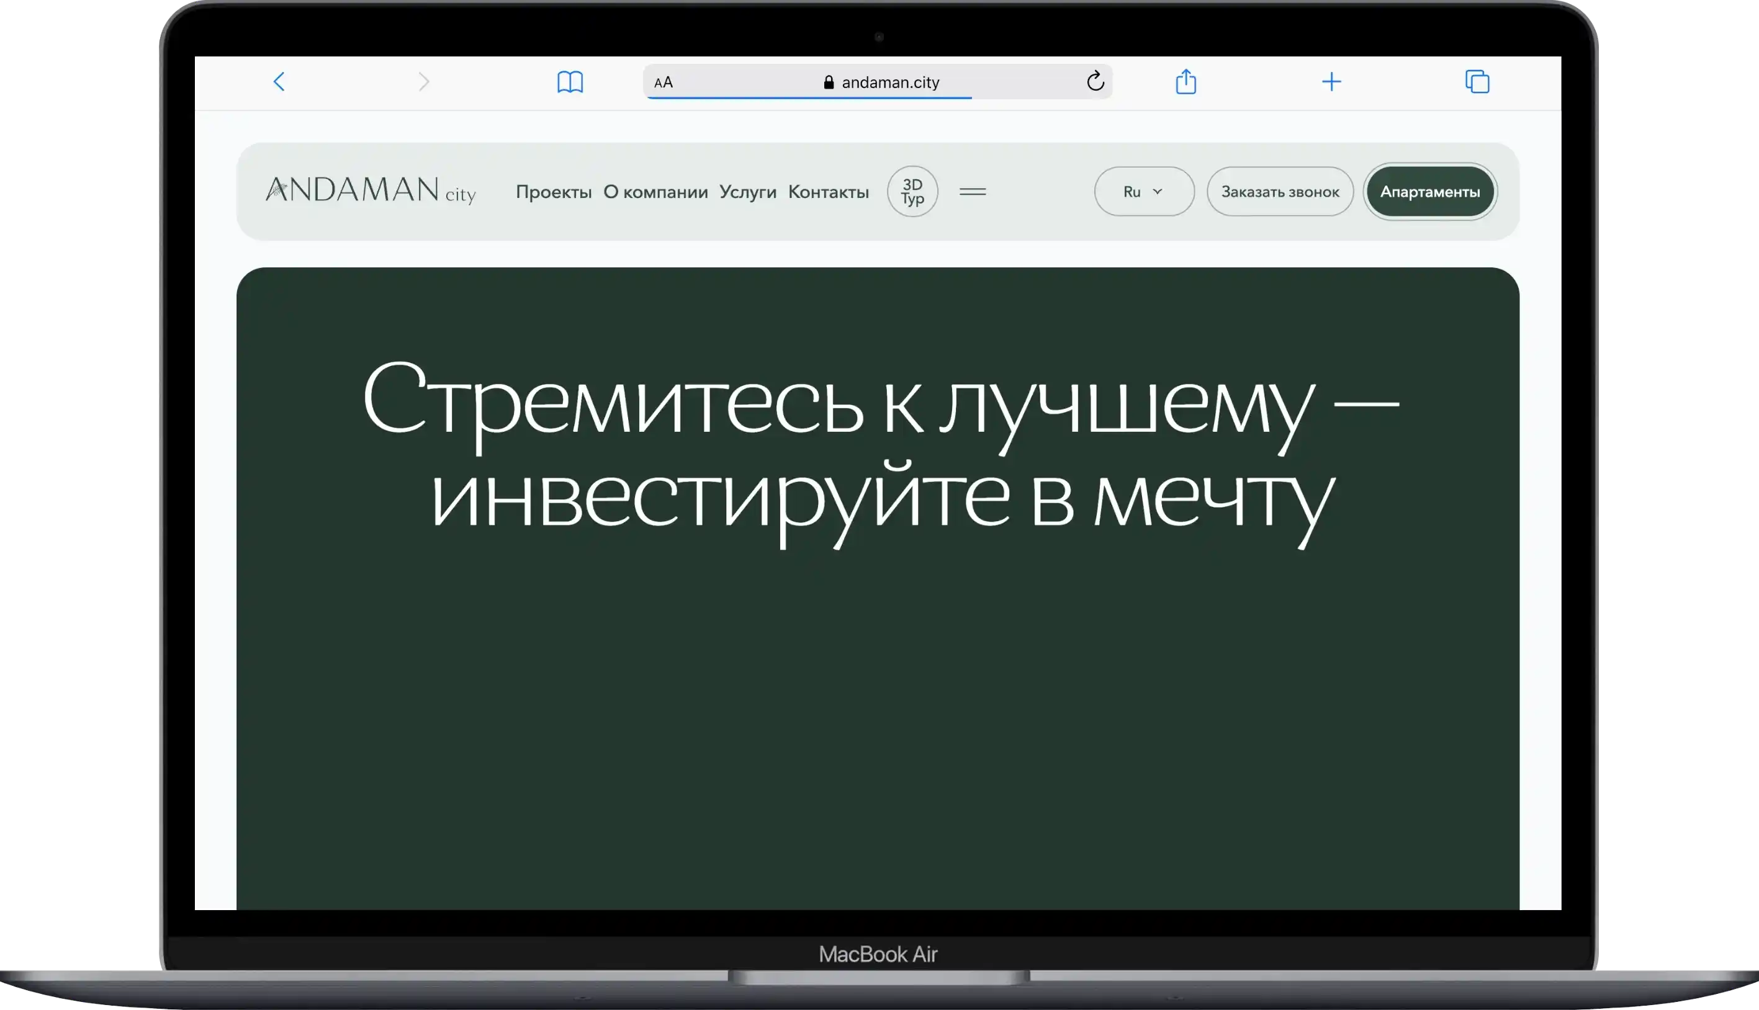Click the forward navigation arrow
This screenshot has width=1759, height=1010.
pos(424,82)
